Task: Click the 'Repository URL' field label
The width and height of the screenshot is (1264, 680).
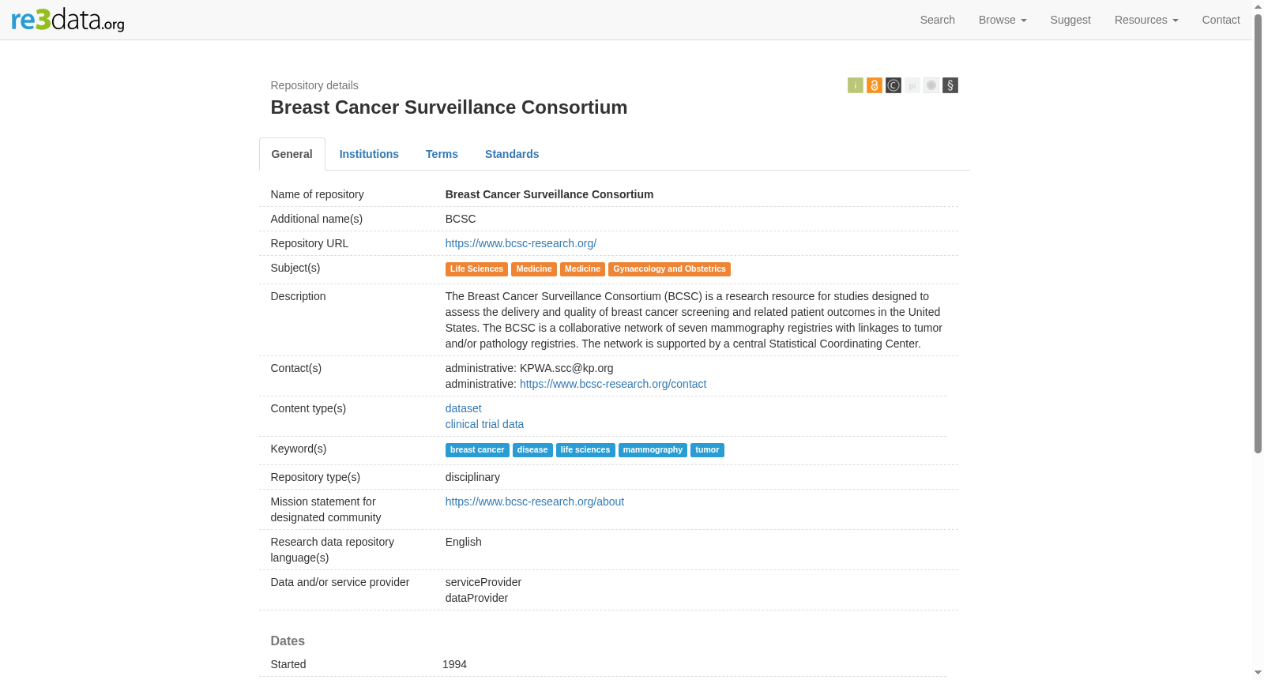Action: pos(309,243)
